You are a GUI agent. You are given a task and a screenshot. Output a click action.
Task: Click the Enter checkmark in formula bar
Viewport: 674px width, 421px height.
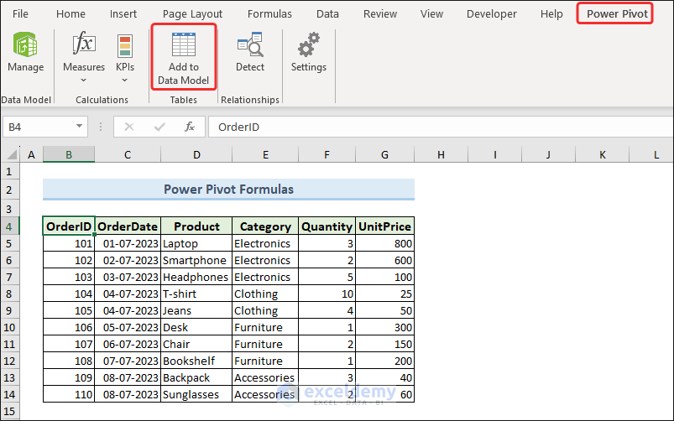coord(159,127)
